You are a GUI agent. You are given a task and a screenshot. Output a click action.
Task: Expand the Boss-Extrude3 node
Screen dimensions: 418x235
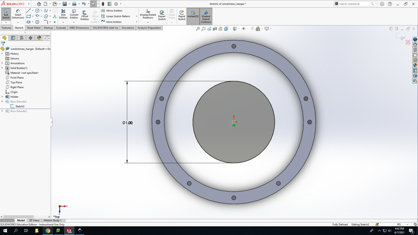click(2, 111)
